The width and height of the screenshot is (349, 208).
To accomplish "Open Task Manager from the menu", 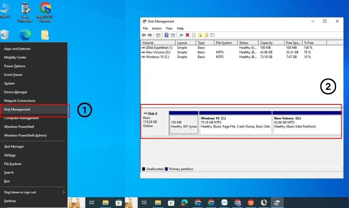I will (34, 146).
